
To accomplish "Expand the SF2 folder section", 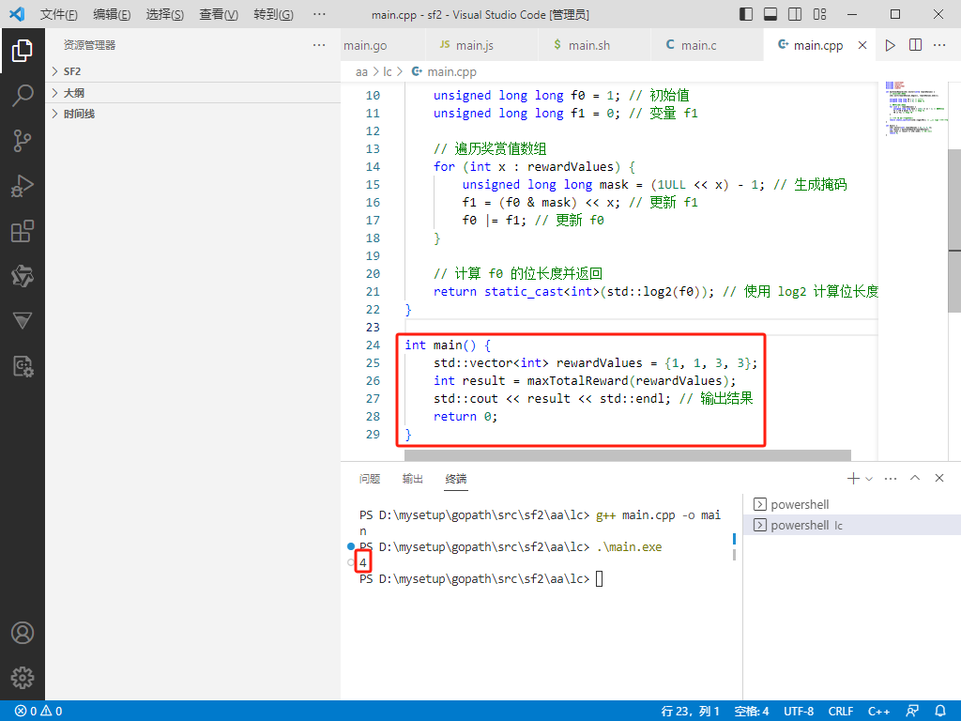I will pos(192,71).
